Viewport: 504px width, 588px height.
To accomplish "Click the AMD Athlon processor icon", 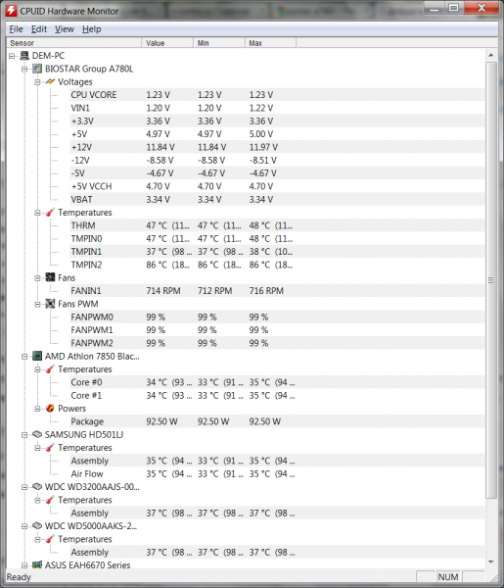I will pos(37,356).
